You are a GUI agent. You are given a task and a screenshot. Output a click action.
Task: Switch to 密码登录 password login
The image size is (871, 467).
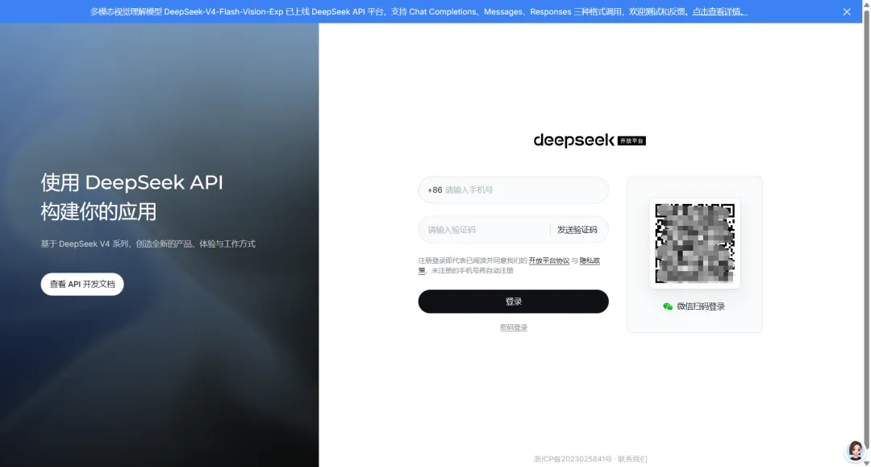[x=513, y=327]
